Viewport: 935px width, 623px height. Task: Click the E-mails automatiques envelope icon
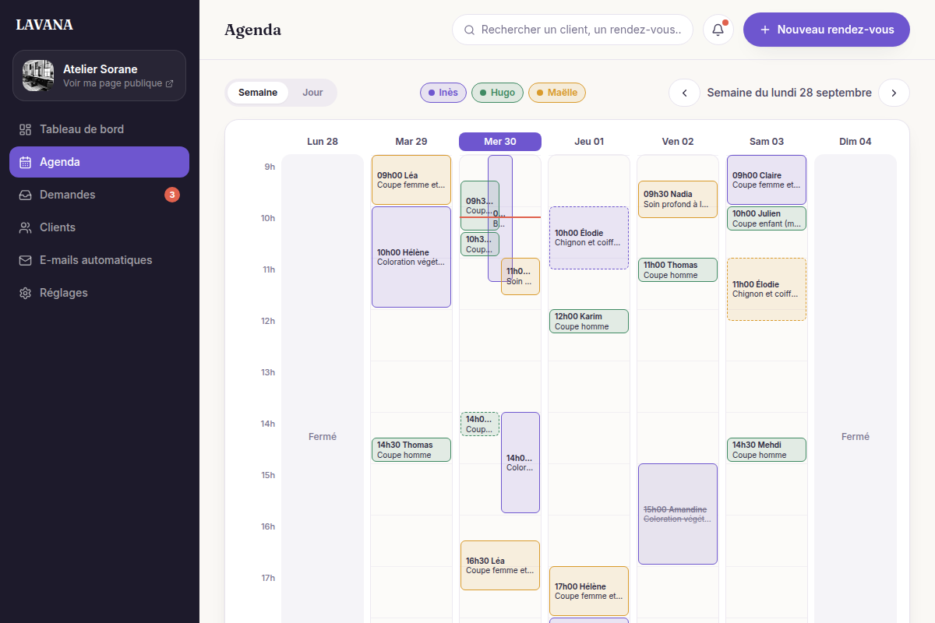tap(25, 260)
